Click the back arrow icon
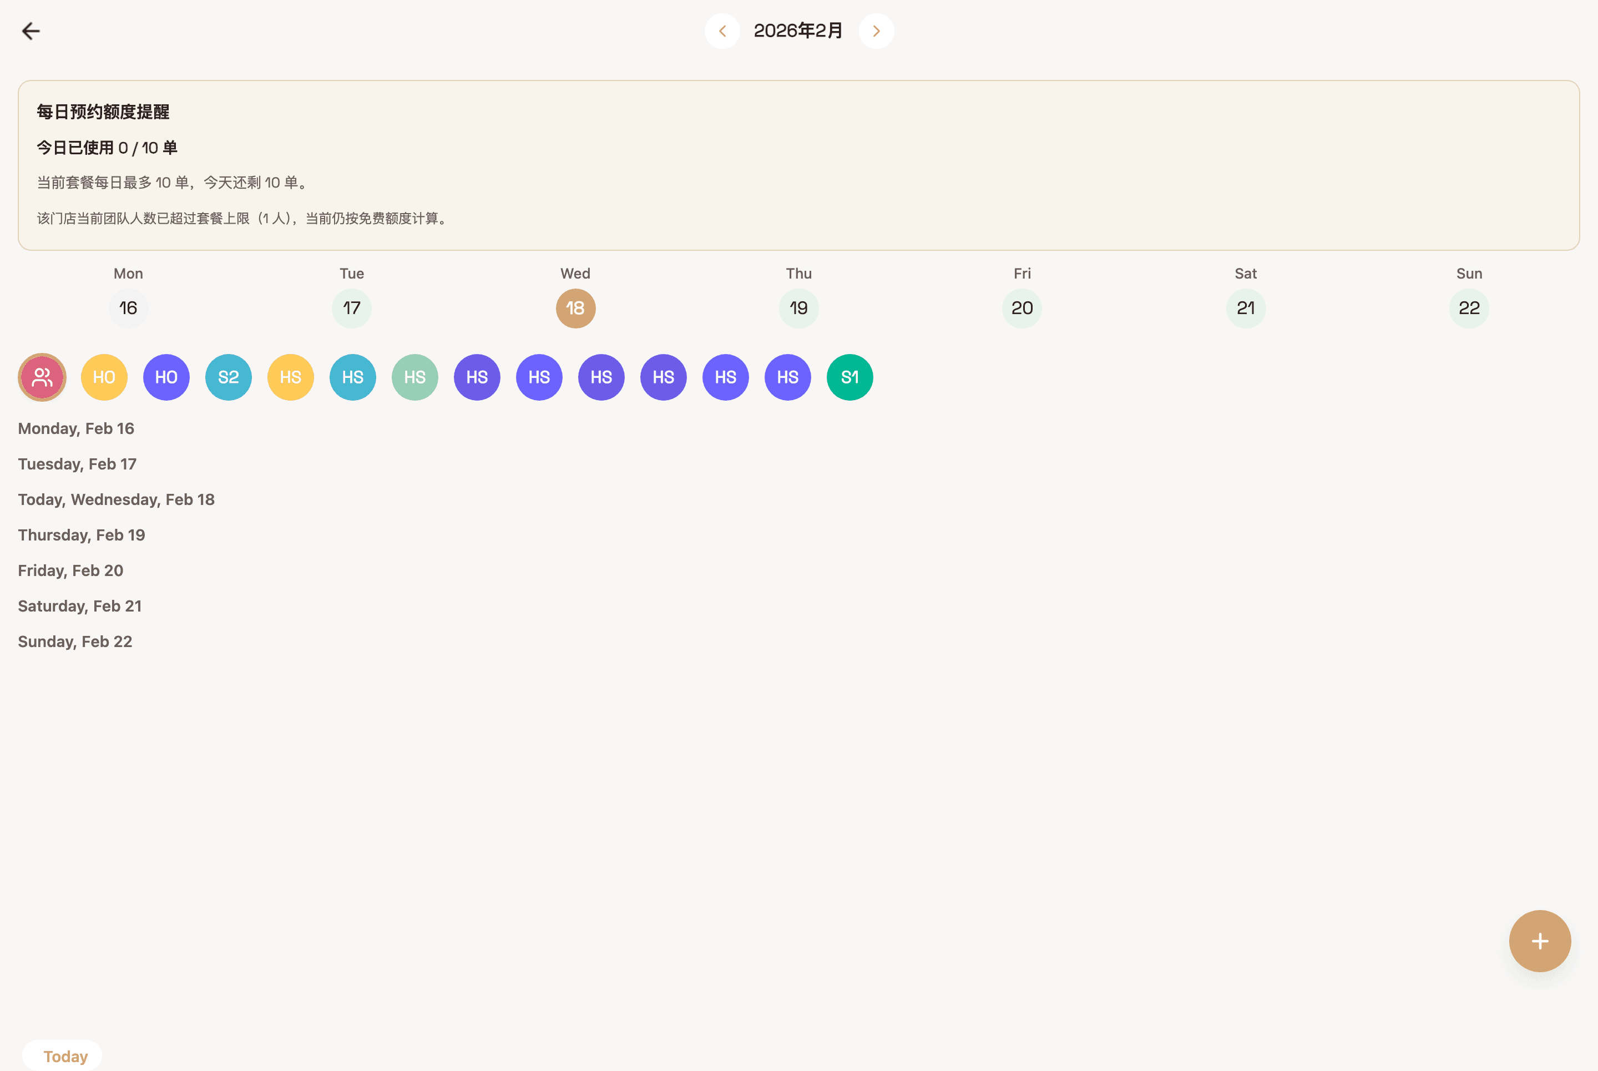This screenshot has width=1598, height=1071. click(x=31, y=31)
